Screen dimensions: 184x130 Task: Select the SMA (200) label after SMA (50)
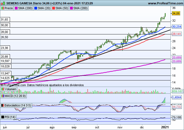point(81,8)
